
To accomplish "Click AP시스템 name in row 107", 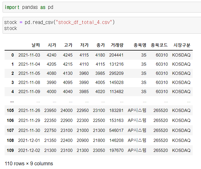I will (137, 130).
